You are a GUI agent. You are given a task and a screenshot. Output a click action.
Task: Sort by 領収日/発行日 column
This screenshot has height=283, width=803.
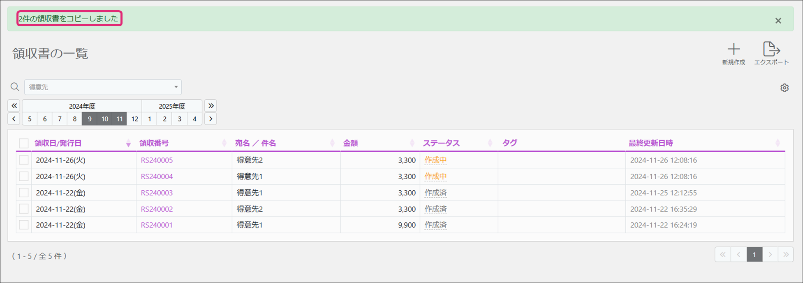(x=58, y=143)
